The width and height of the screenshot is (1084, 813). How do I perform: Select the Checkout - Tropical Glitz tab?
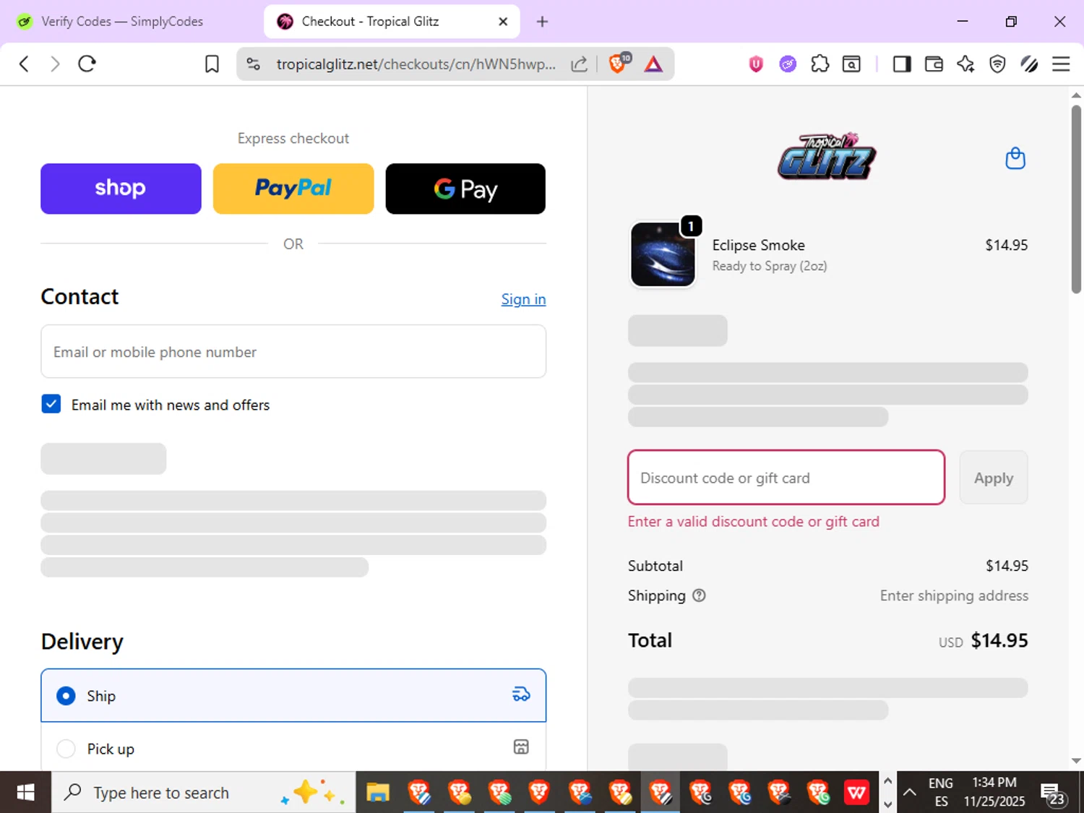(x=370, y=22)
